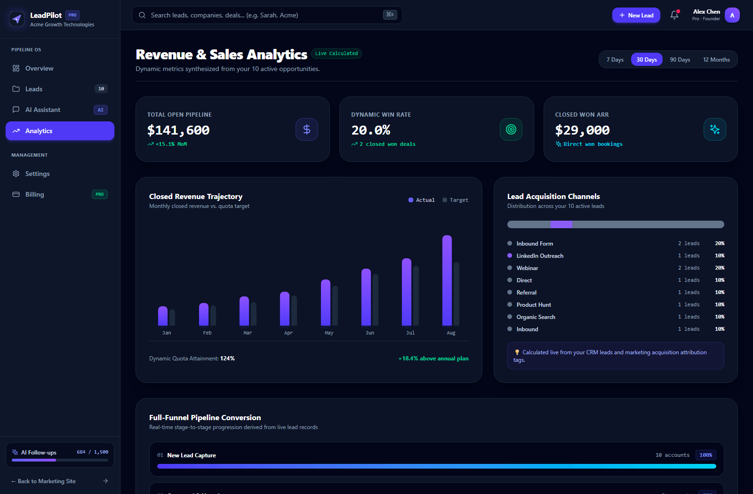The height and width of the screenshot is (494, 753).
Task: Open the Overview page
Action: click(60, 68)
